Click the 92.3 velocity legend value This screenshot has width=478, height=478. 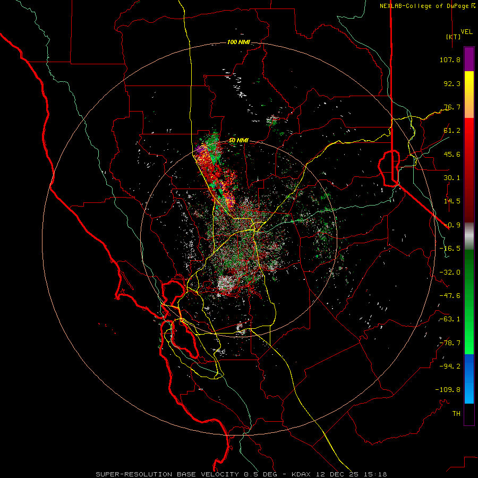[452, 83]
